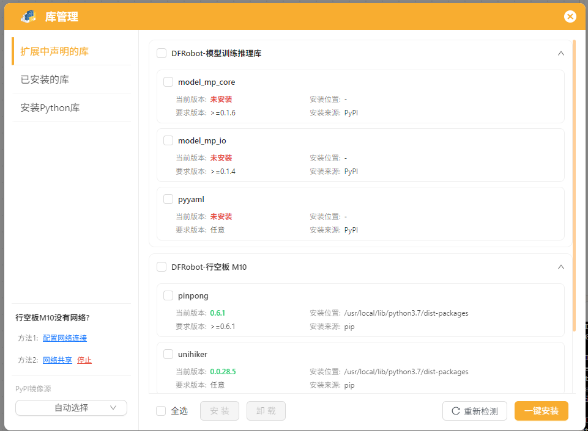Click the 未安装 status of model_mp_io
This screenshot has height=431, width=588.
(221, 158)
